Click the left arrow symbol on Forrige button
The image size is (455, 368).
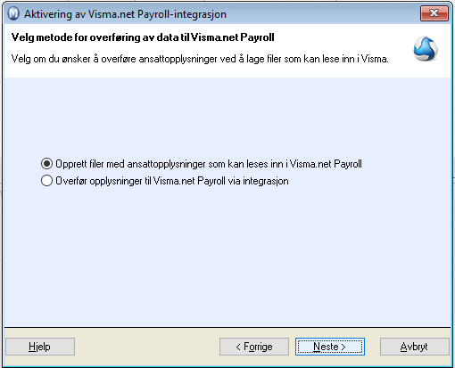tap(238, 347)
